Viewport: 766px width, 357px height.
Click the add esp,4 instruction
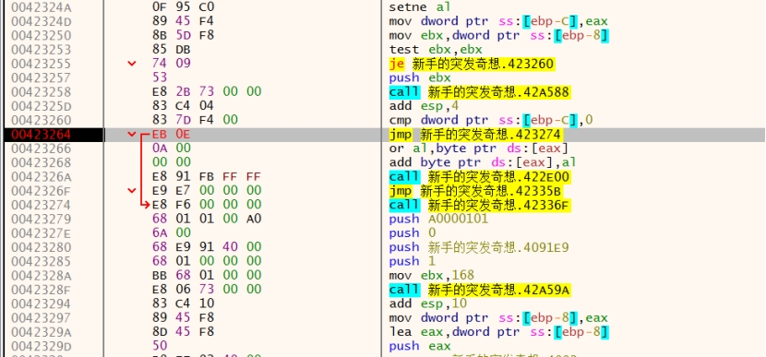click(424, 106)
